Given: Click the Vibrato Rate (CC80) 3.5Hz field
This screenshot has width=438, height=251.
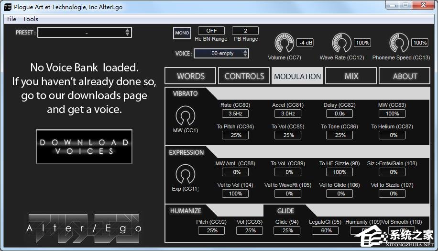Looking at the screenshot, I should pyautogui.click(x=235, y=114).
